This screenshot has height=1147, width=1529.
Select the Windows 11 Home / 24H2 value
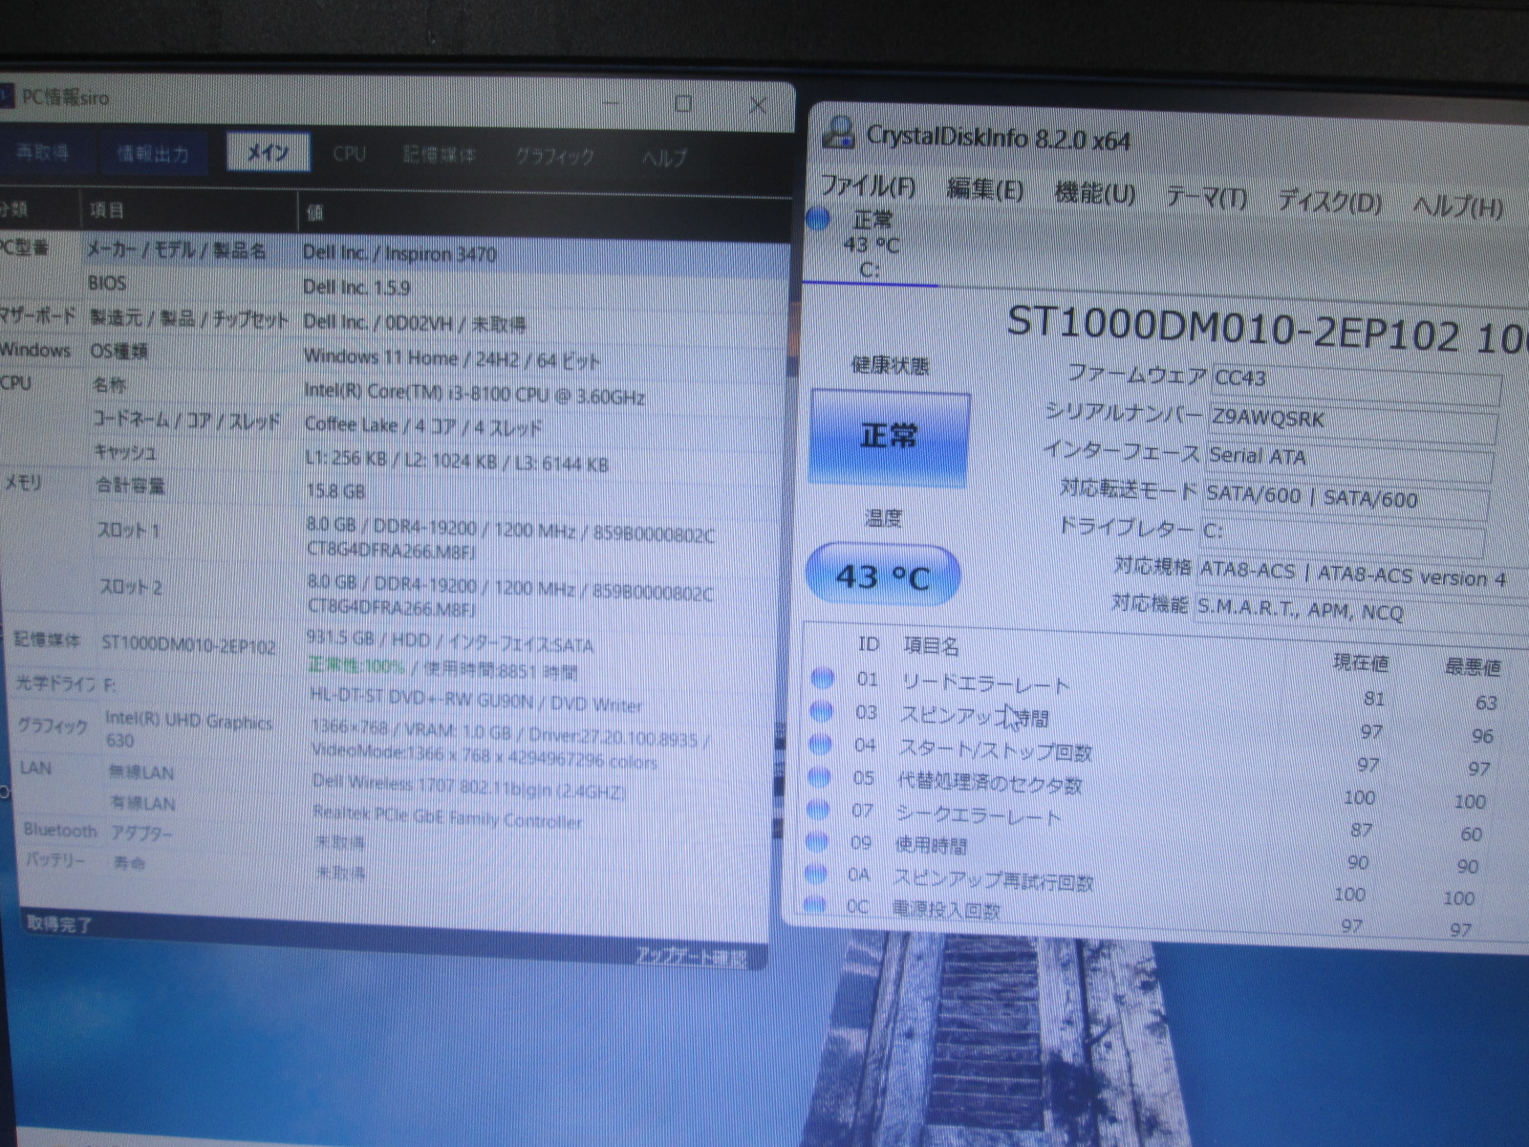pos(451,359)
